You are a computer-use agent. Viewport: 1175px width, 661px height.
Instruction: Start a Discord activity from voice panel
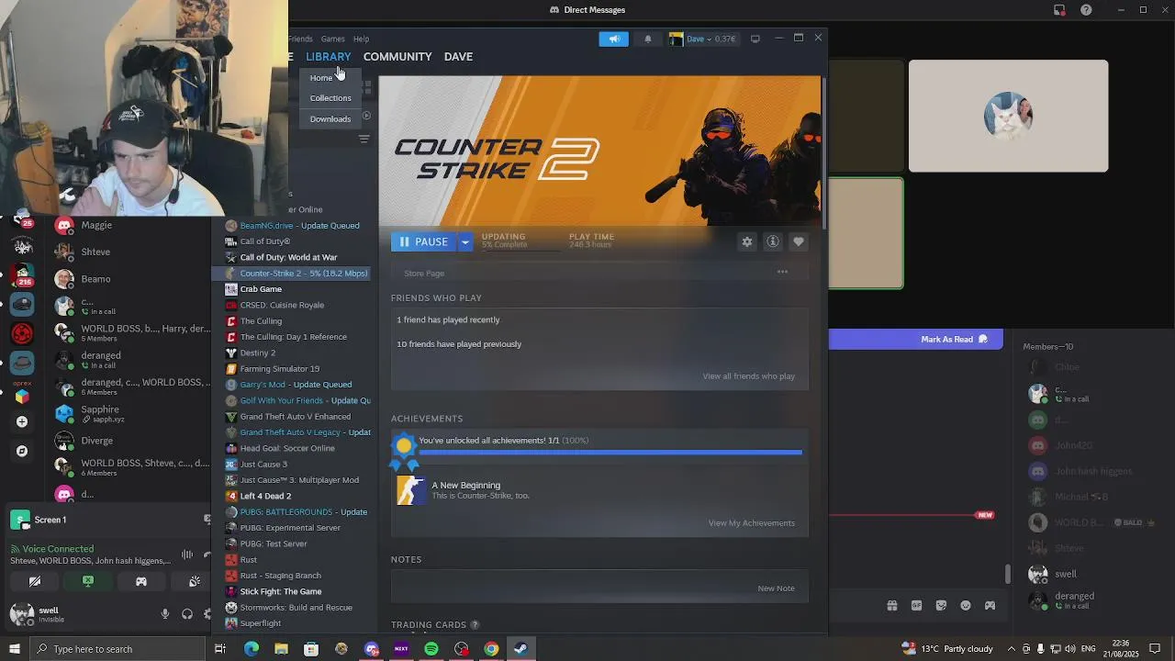[141, 581]
